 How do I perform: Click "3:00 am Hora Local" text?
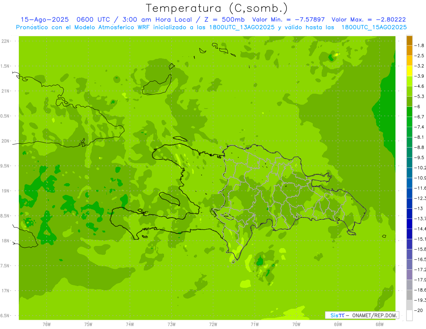tap(157, 20)
